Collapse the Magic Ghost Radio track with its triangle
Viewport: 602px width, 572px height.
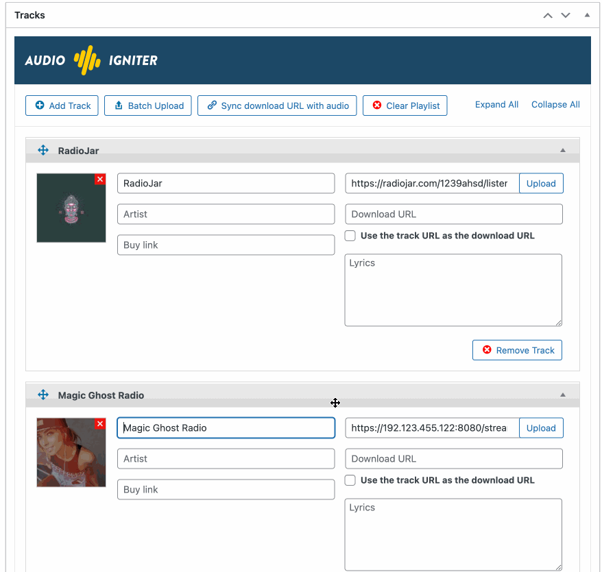pos(563,395)
